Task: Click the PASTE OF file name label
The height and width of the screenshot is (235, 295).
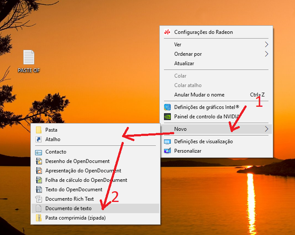Action: click(29, 70)
